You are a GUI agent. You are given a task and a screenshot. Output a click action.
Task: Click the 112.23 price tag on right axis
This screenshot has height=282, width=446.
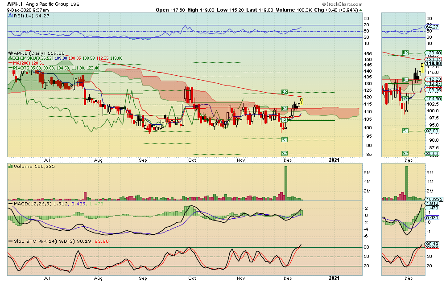(x=434, y=79)
